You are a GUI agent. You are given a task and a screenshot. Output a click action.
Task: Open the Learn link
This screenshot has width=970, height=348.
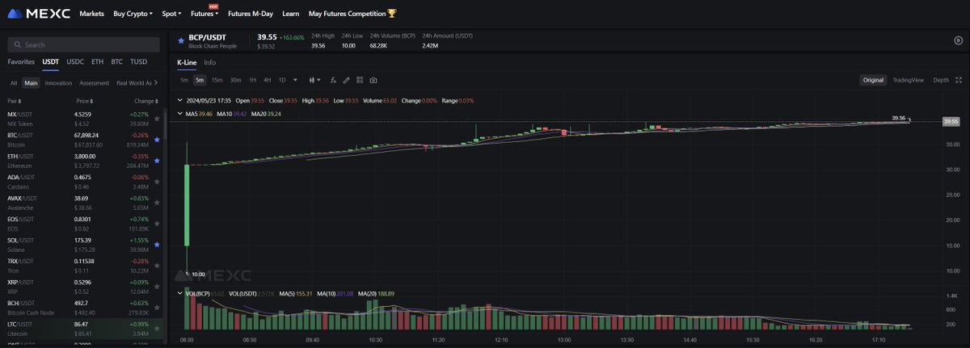tap(291, 14)
